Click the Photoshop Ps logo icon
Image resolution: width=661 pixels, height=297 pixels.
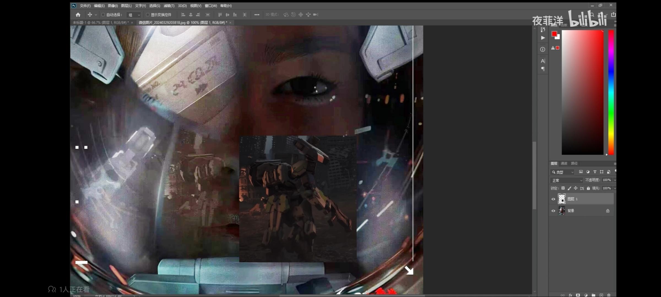click(x=74, y=5)
